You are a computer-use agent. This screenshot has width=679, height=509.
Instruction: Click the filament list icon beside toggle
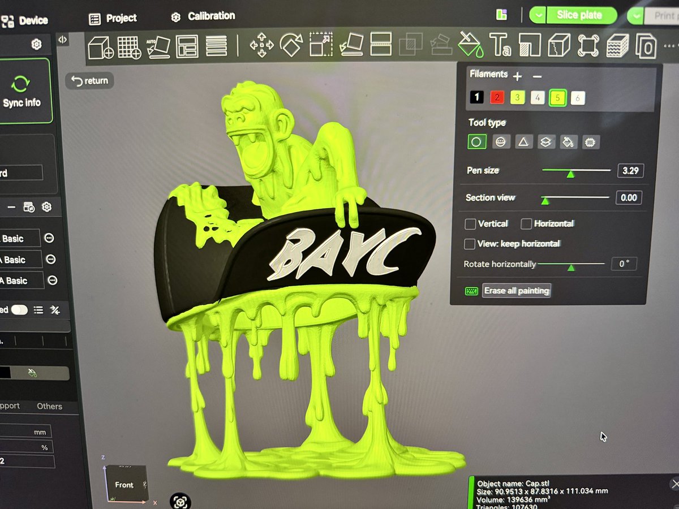(38, 310)
